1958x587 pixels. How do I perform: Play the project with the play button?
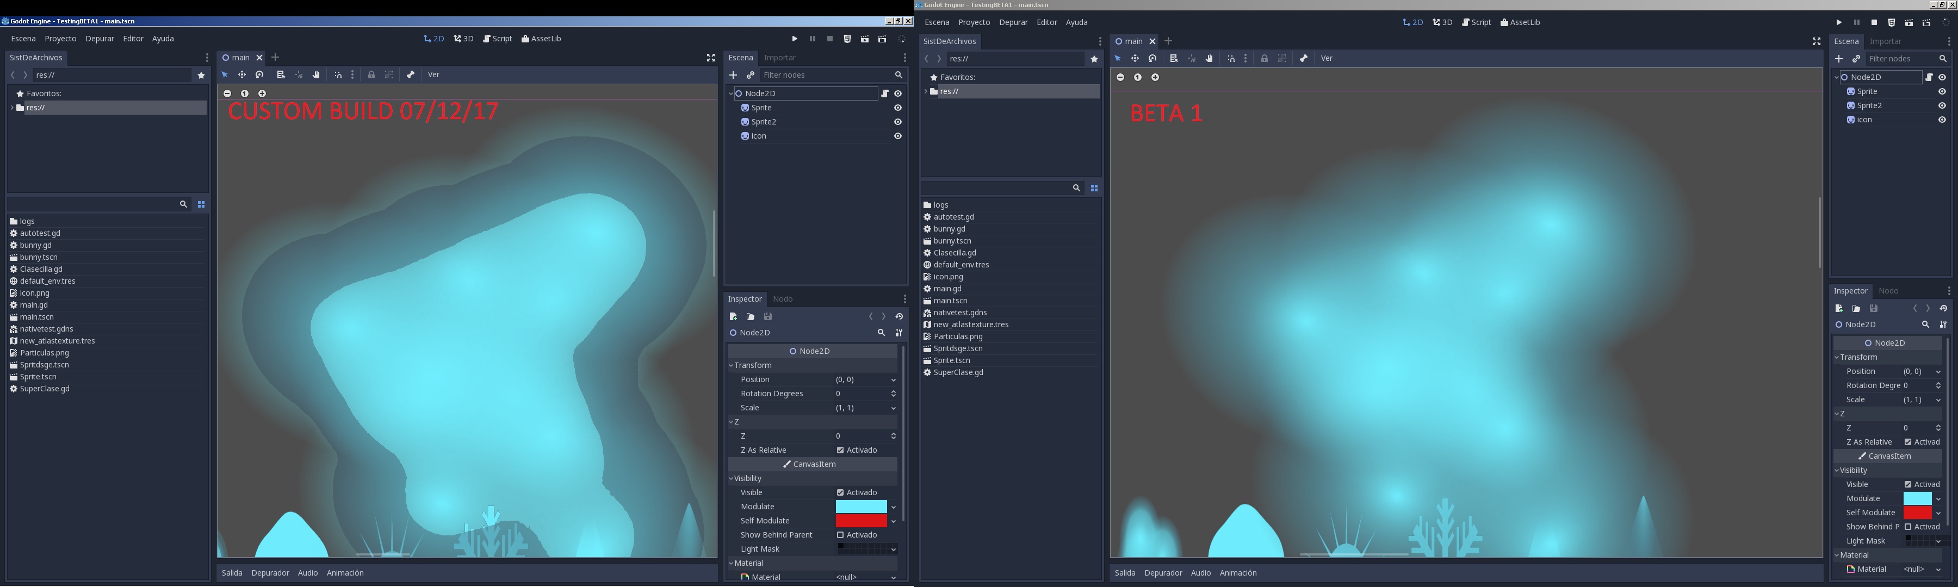coord(794,38)
